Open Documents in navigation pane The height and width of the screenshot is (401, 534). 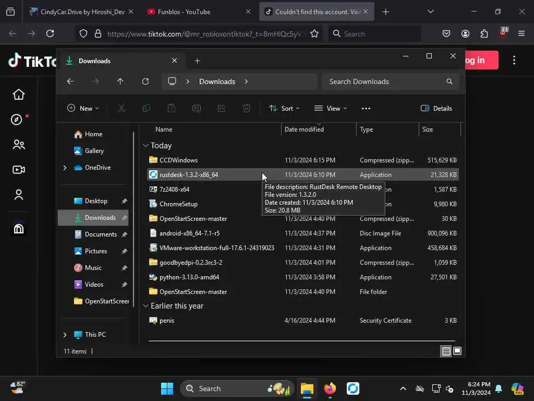(93, 234)
